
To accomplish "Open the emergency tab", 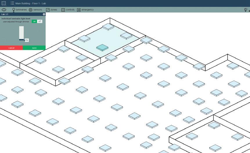I will click(85, 10).
